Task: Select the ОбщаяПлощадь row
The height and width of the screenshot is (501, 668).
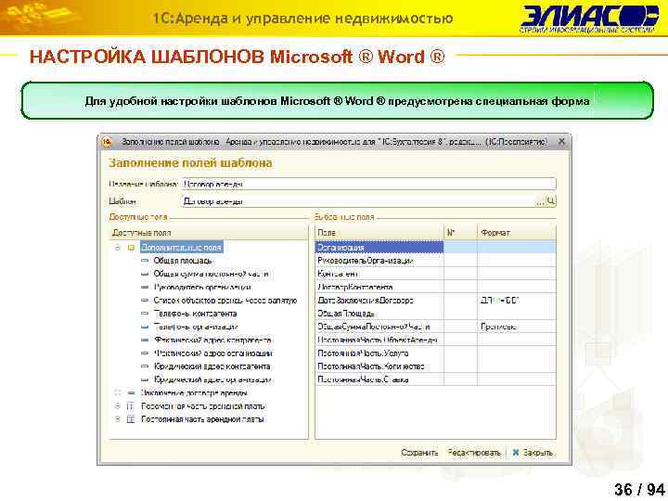Action: pos(435,314)
